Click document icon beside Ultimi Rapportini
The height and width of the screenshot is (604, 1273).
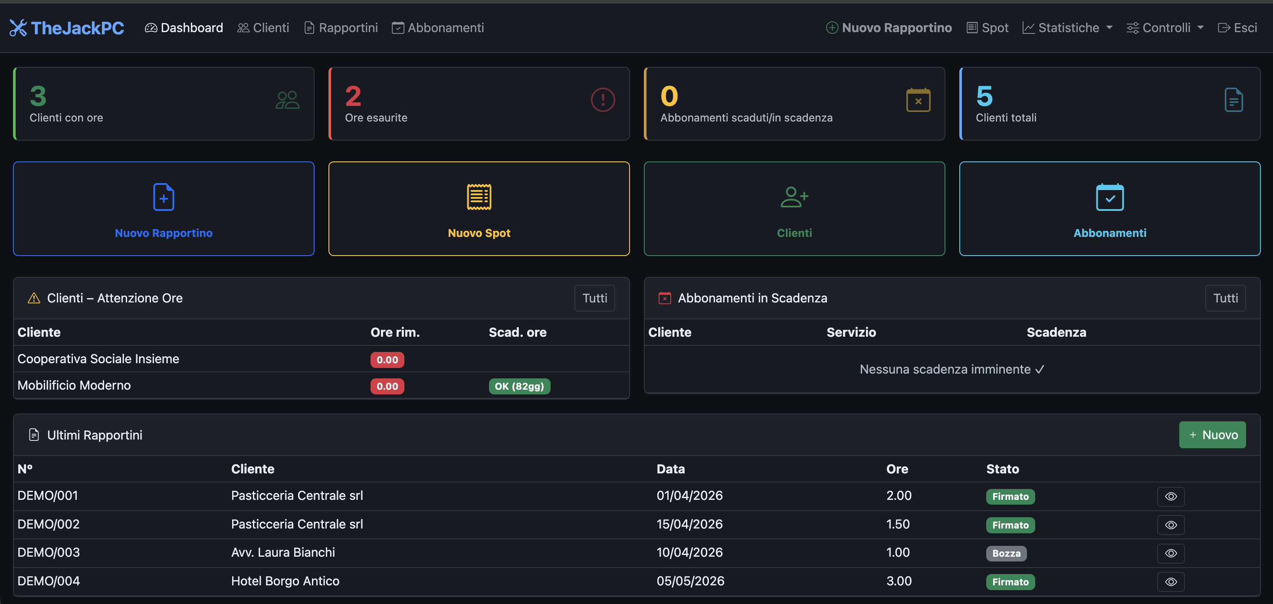point(33,435)
